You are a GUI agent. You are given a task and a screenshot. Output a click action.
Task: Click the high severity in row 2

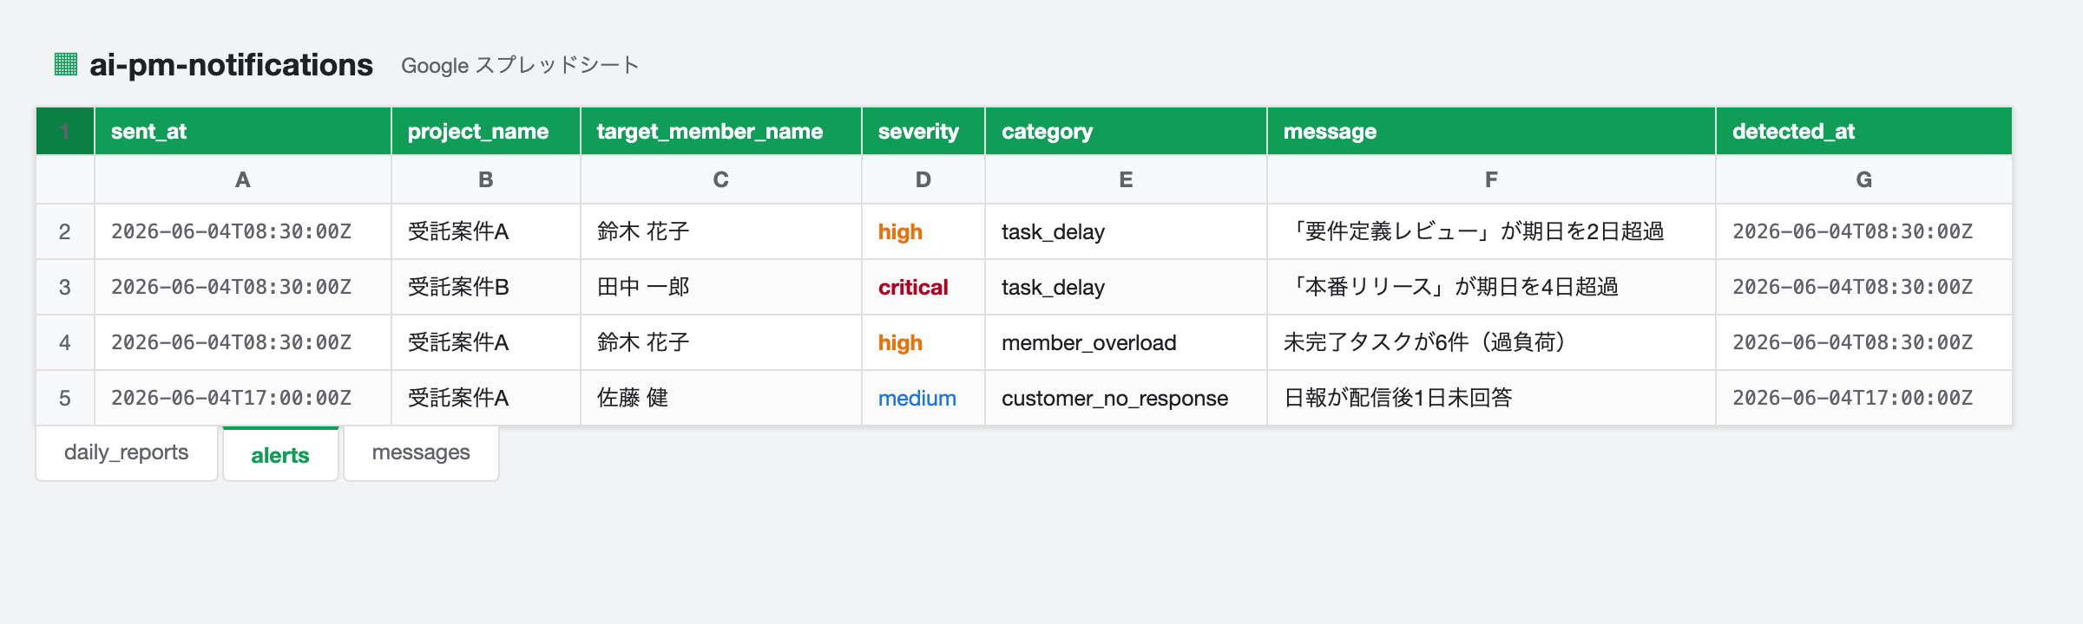(x=923, y=231)
